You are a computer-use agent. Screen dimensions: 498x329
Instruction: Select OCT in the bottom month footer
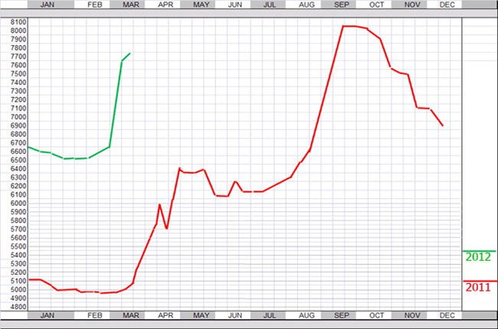[377, 315]
